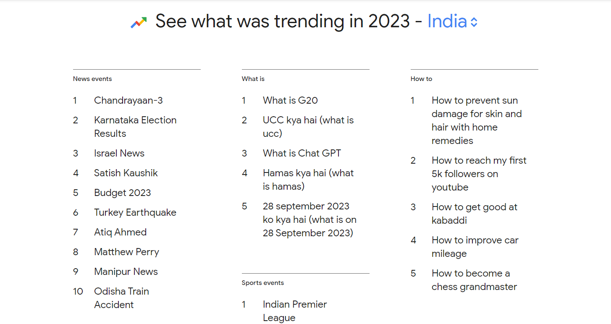The image size is (611, 324).
Task: Open the Chandrayaan-3 news link
Action: (x=128, y=101)
